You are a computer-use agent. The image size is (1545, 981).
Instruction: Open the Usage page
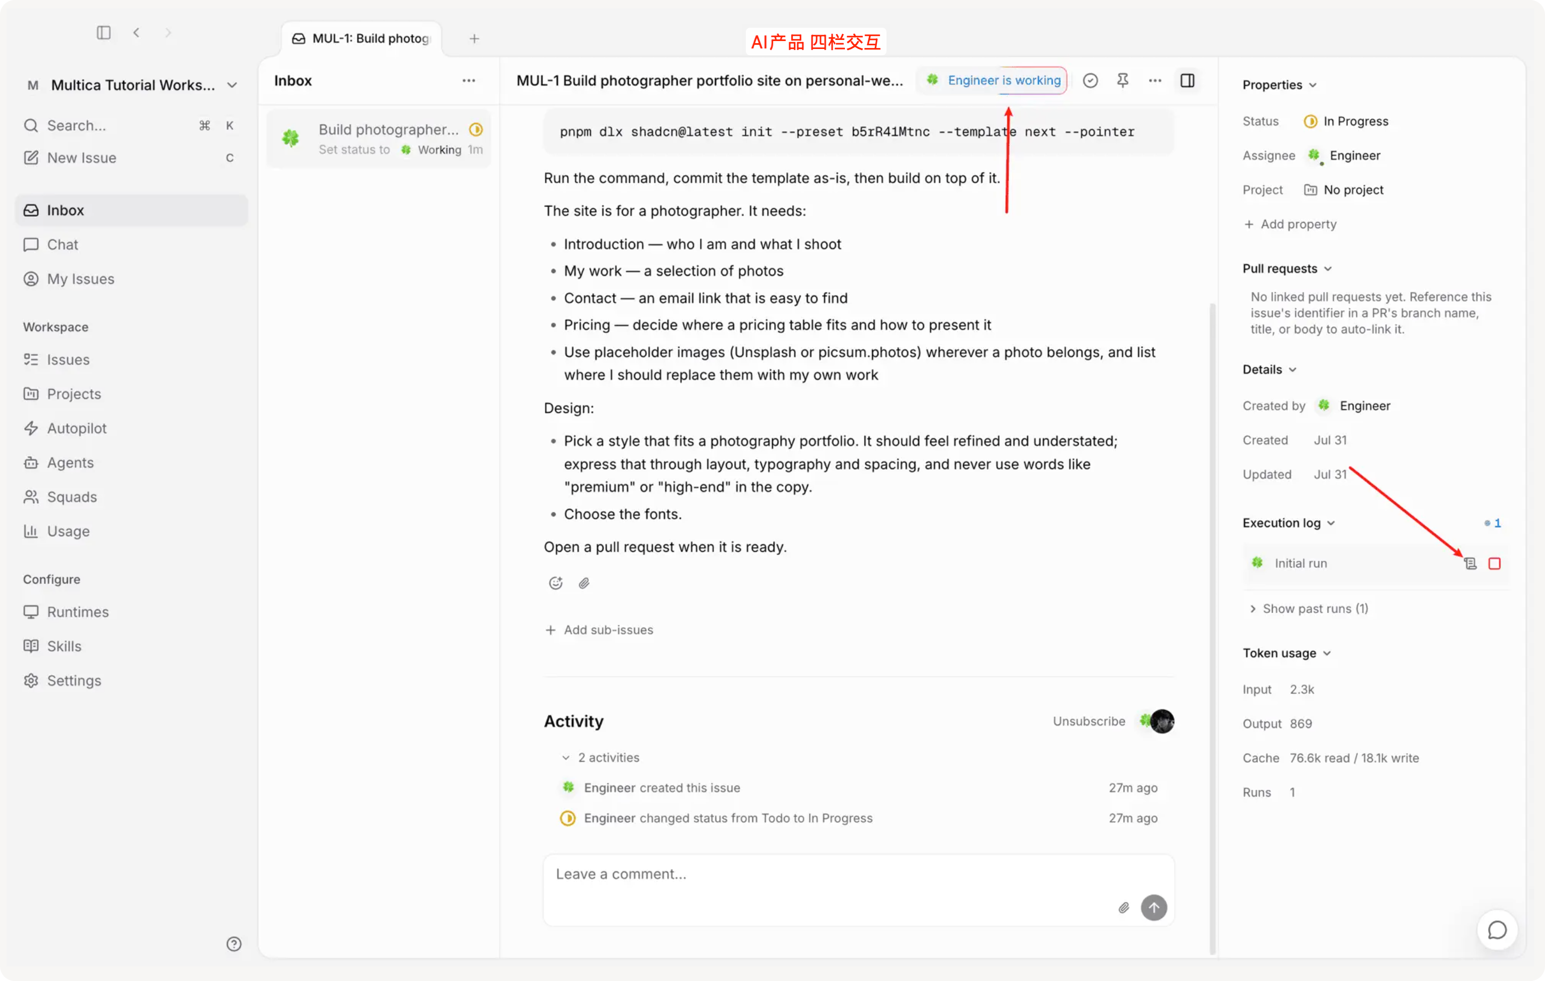(132, 531)
